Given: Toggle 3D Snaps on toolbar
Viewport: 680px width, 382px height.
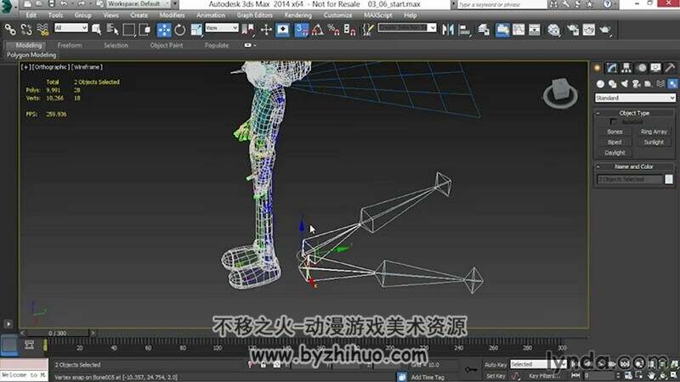Looking at the screenshot, I should point(302,30).
